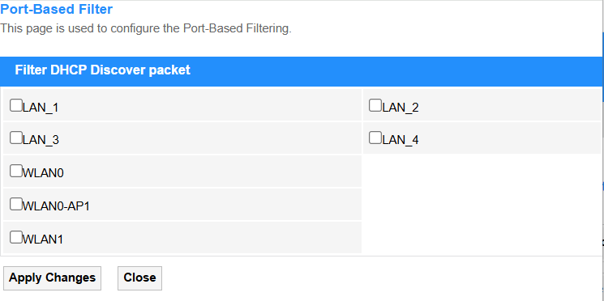The width and height of the screenshot is (604, 301).
Task: Click the WLAN0 label text
Action: pyautogui.click(x=43, y=173)
